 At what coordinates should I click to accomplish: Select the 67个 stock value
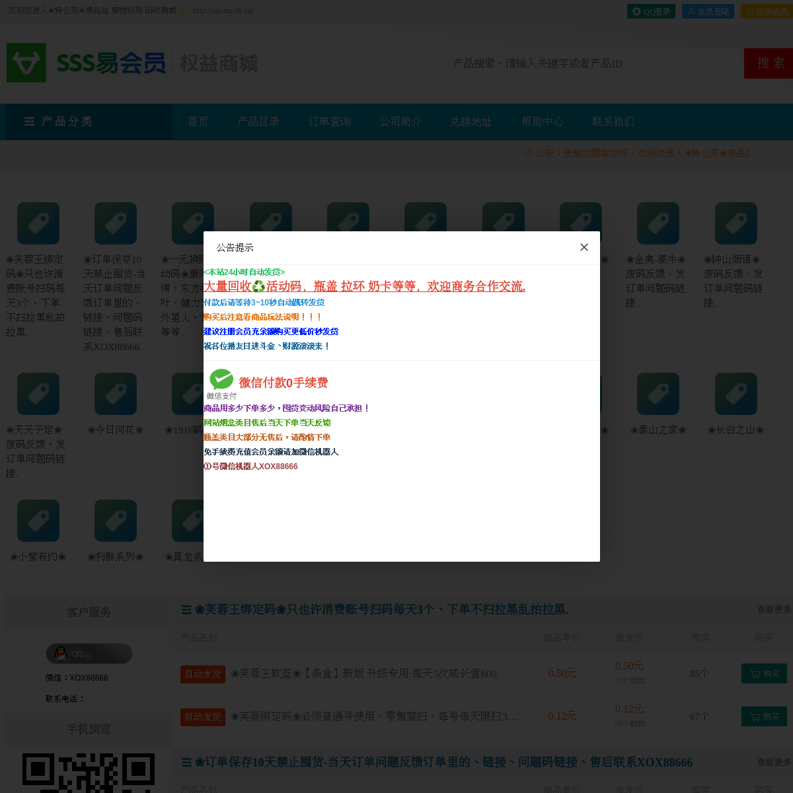(x=699, y=716)
